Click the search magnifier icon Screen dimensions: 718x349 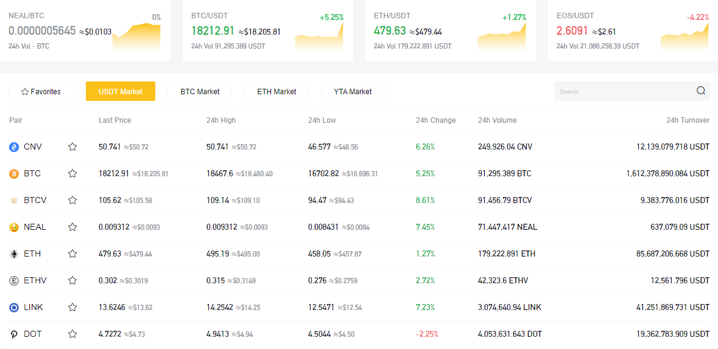[x=700, y=91]
